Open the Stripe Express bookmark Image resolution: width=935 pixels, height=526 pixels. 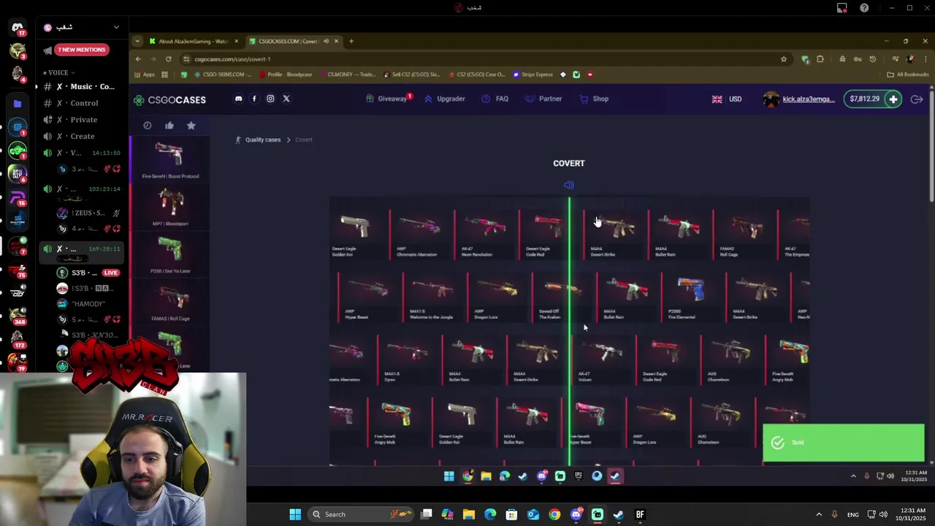point(533,75)
